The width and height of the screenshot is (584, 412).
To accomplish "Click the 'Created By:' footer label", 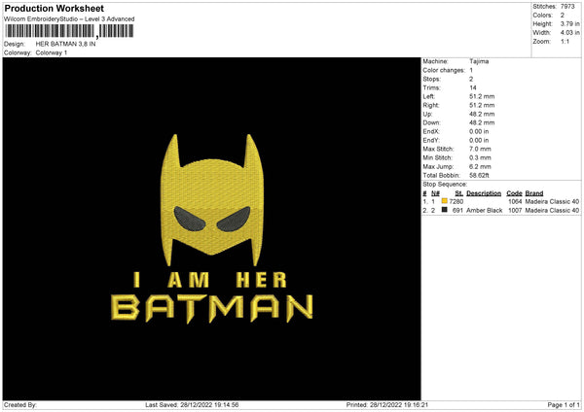I will click(x=20, y=405).
